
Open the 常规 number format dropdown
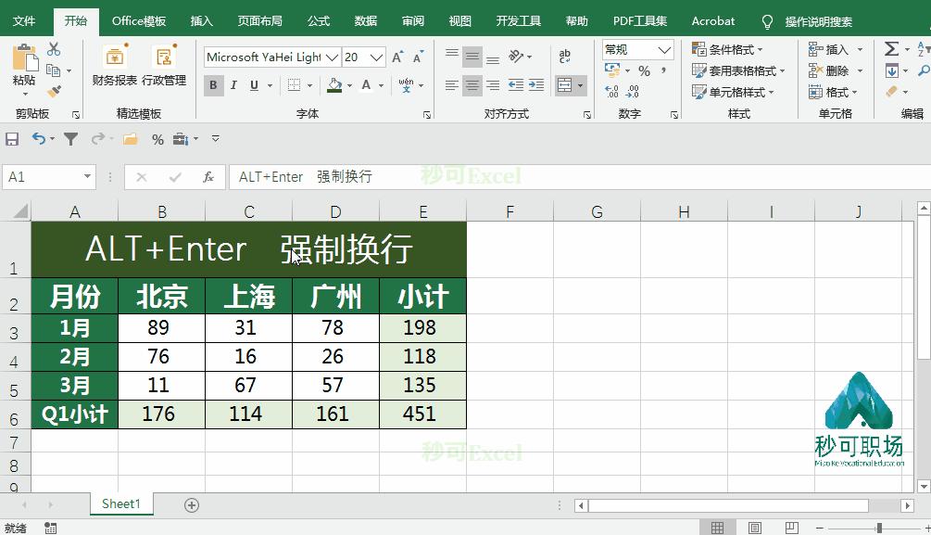click(x=662, y=49)
